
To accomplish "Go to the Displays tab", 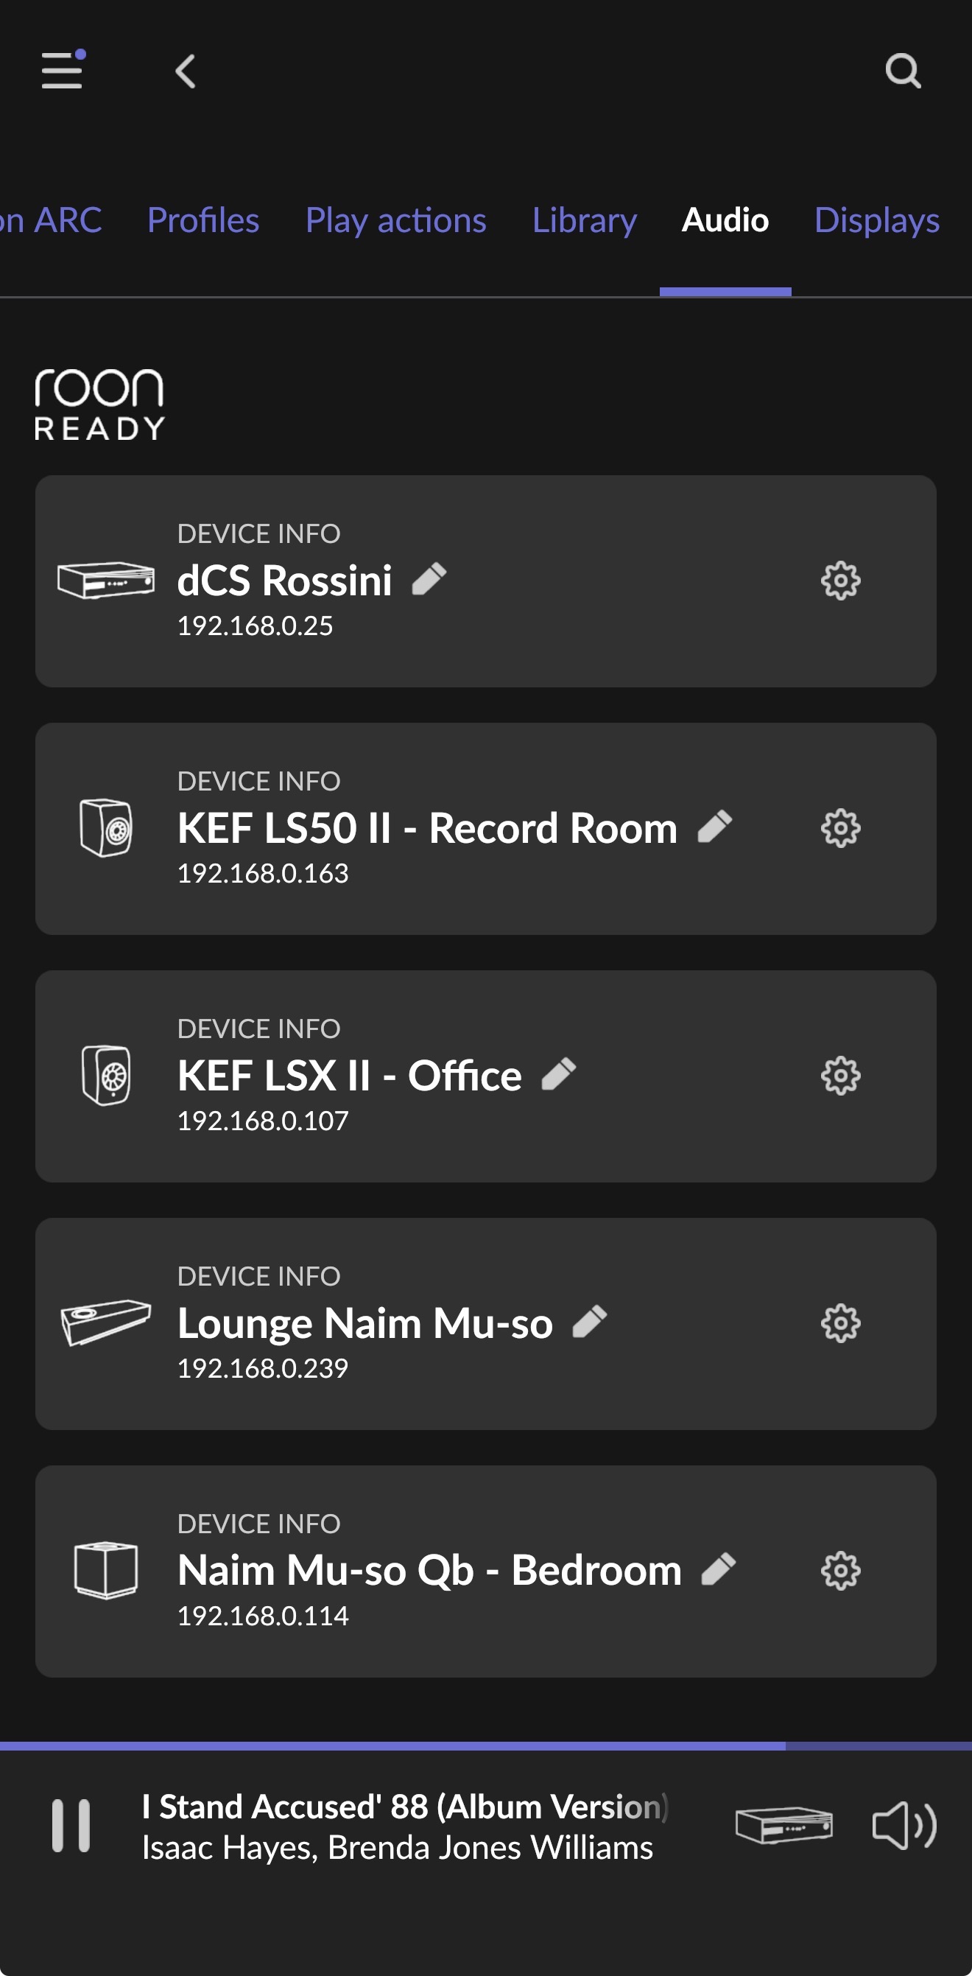I will click(876, 221).
